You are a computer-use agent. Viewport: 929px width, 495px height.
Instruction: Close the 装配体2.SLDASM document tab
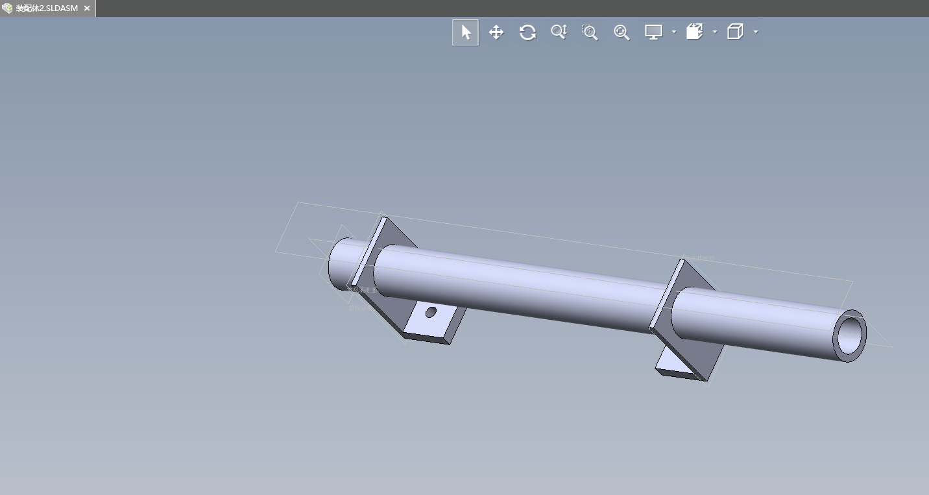(87, 8)
